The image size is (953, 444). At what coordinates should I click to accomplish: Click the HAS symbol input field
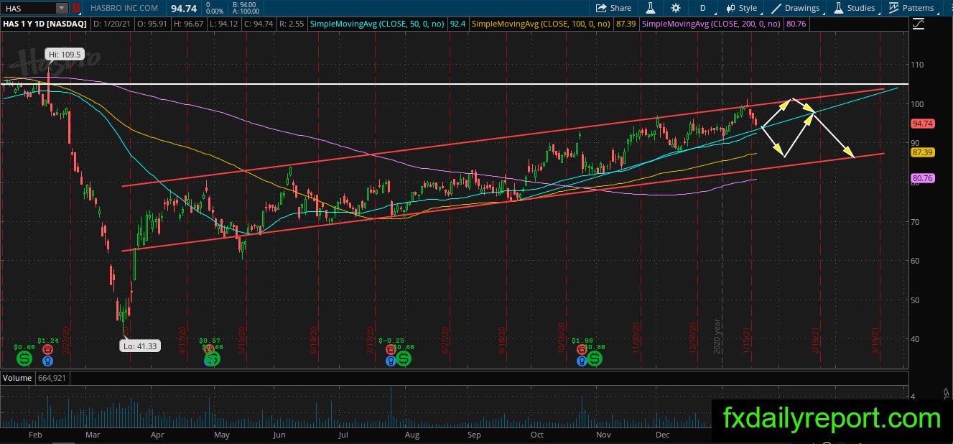point(29,8)
